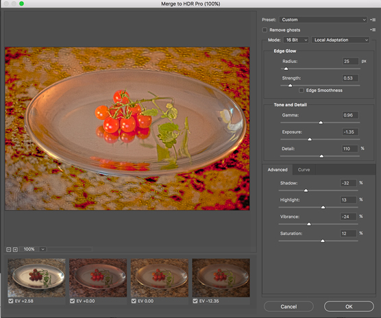The width and height of the screenshot is (381, 318).
Task: Open the 16 Bit mode dropdown
Action: tap(296, 40)
